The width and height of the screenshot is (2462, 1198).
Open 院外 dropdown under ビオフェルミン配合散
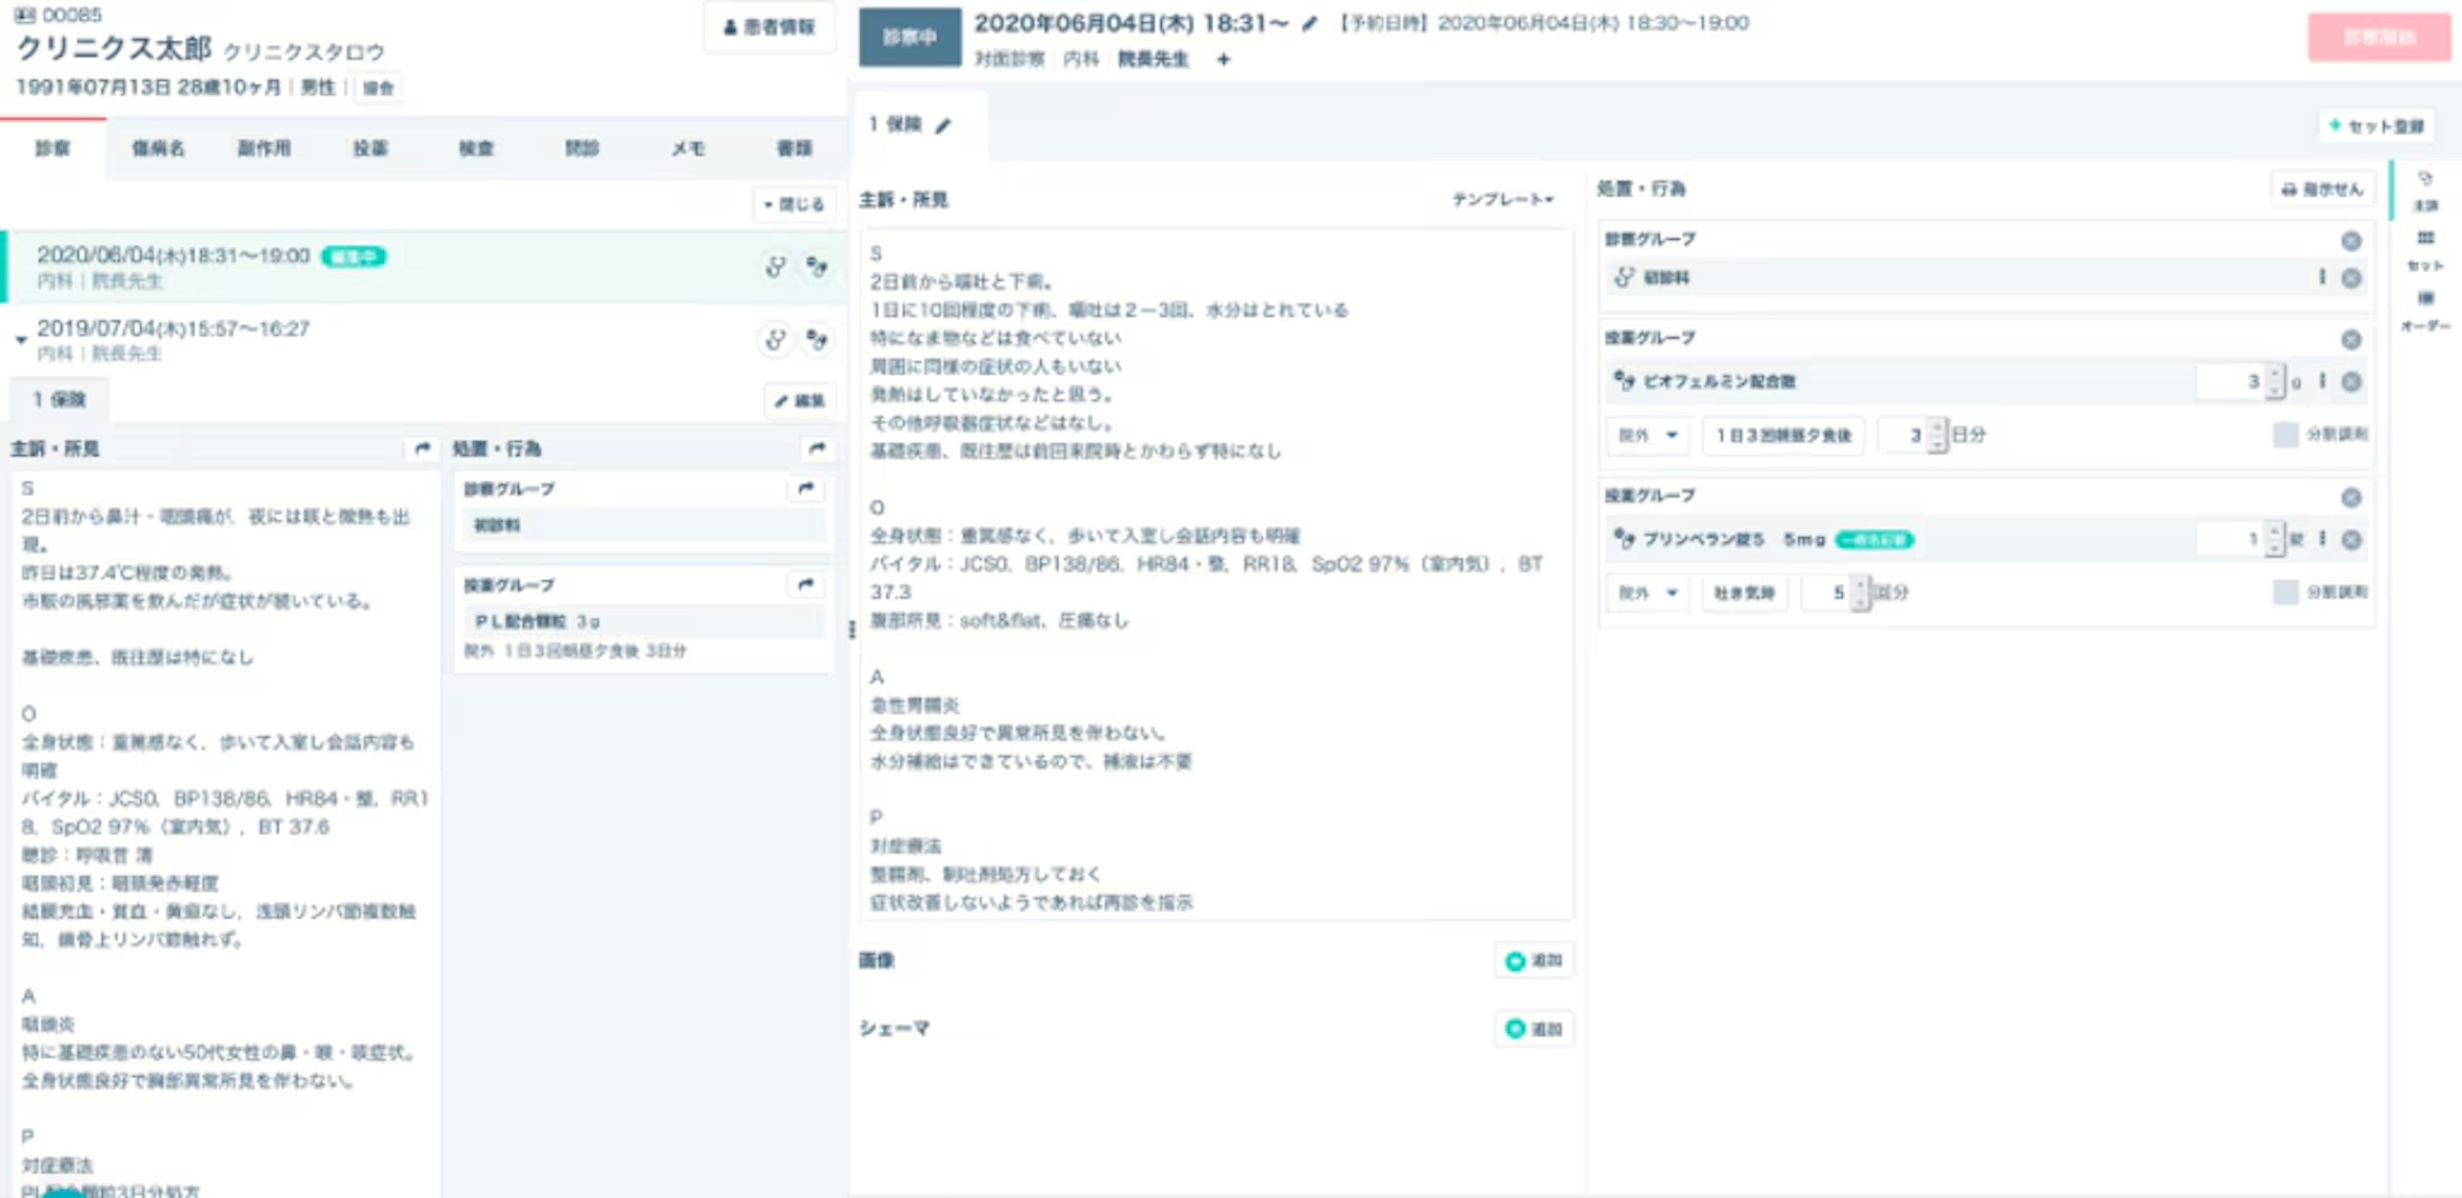[x=1648, y=435]
